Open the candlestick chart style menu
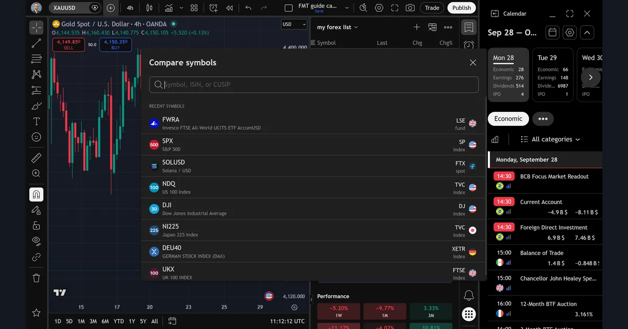Screen dimensions: 628x329 (150, 8)
